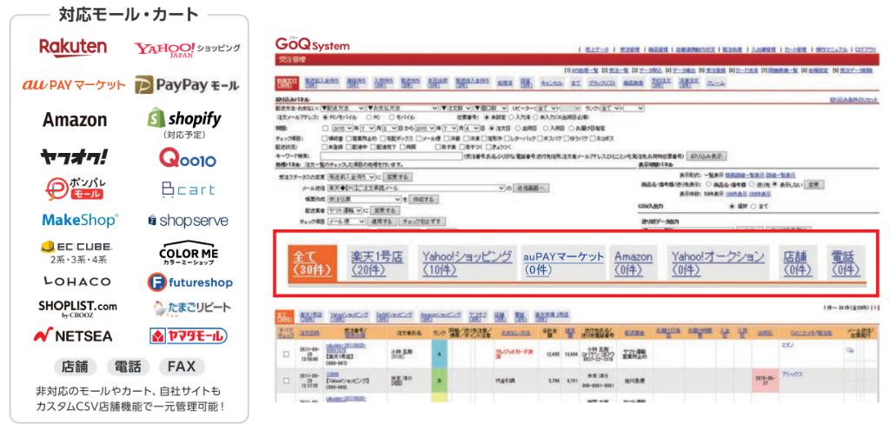Select the shopserve logo
Image resolution: width=890 pixels, height=431 pixels.
pos(188,221)
